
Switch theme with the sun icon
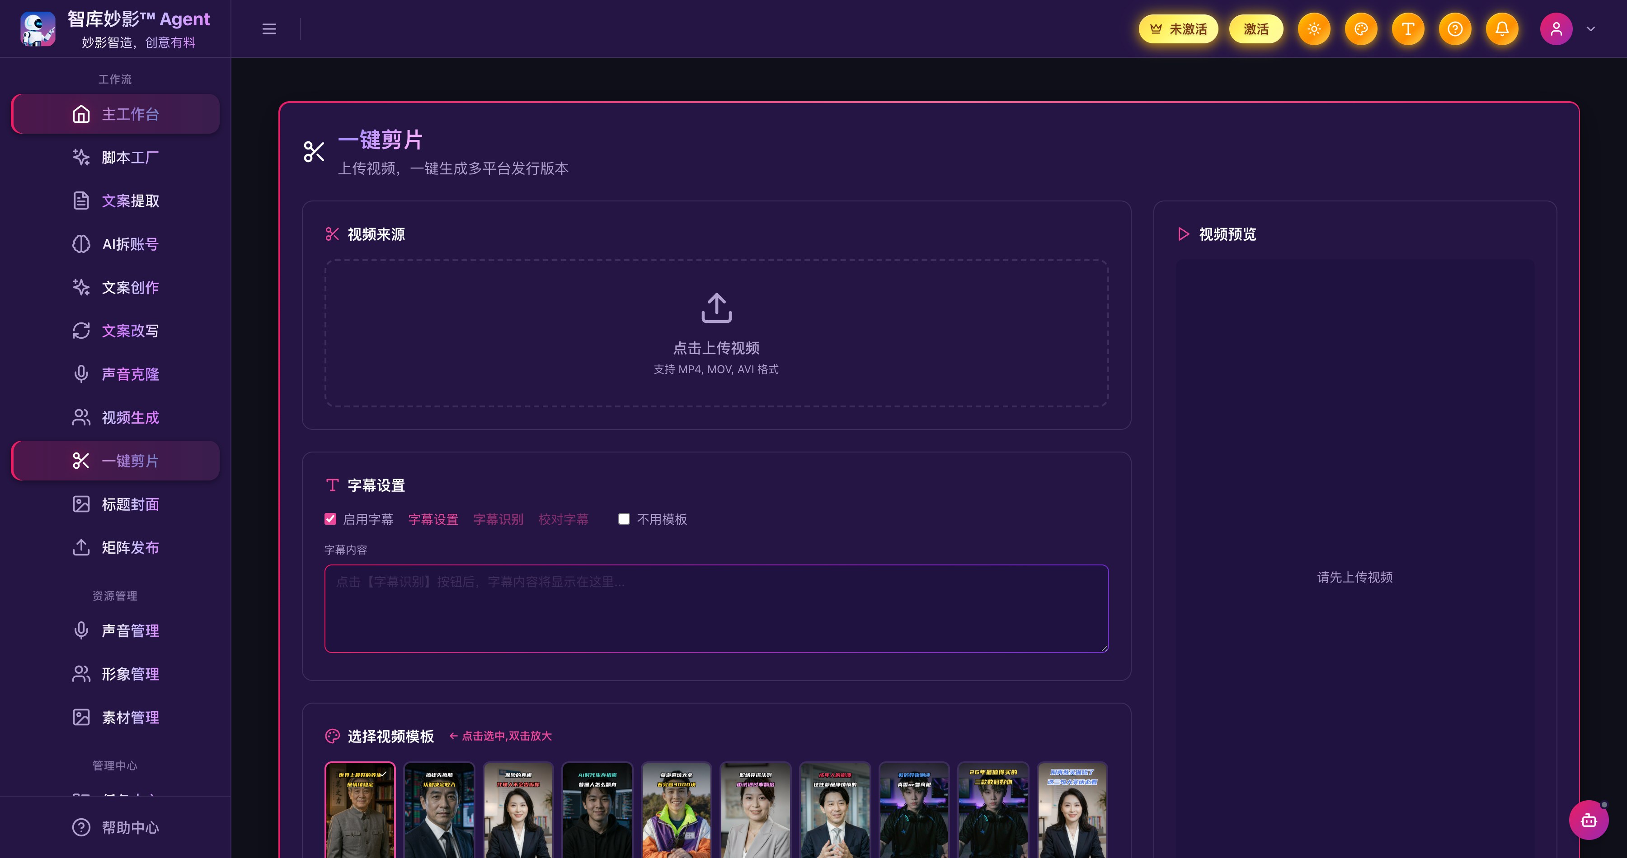(1314, 29)
